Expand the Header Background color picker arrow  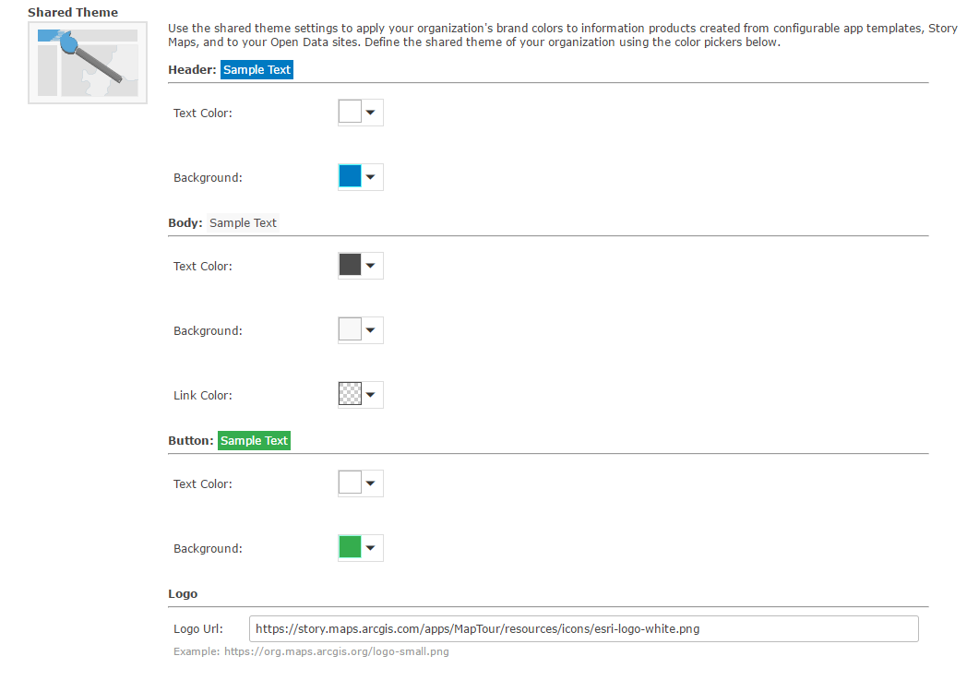point(371,177)
